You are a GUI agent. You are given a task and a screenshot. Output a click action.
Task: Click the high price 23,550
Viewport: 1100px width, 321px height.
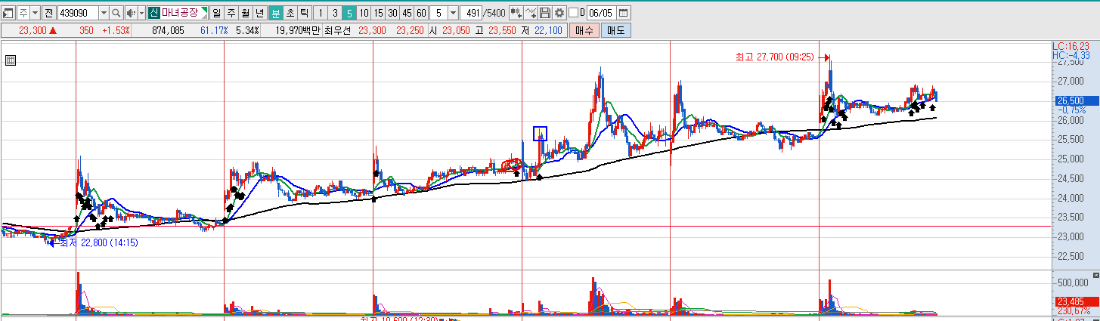pos(502,30)
